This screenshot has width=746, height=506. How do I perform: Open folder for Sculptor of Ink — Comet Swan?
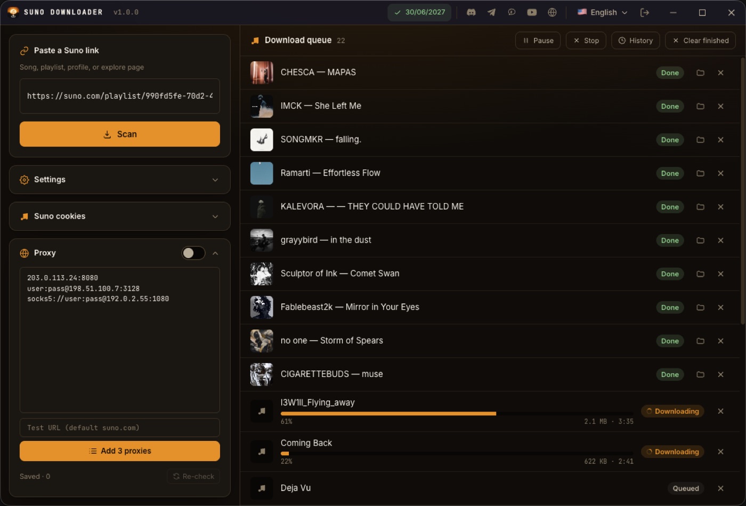700,274
